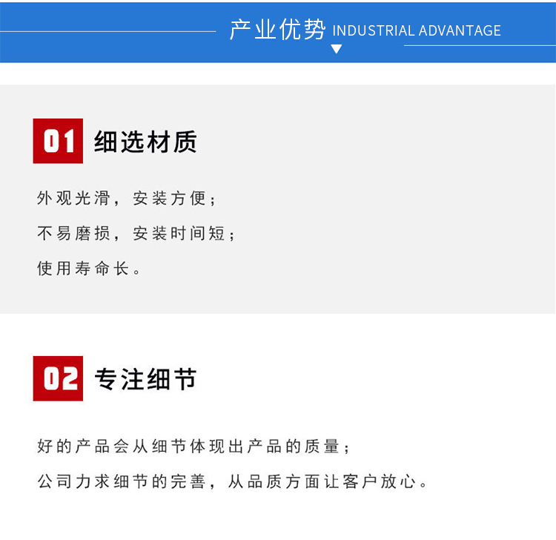Image resolution: width=556 pixels, height=540 pixels.
Task: Click the line 使用寿命长。
Action: [89, 269]
